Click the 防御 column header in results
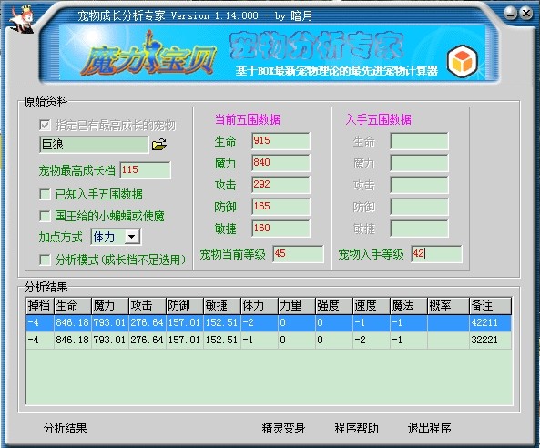Image resolution: width=540 pixels, height=448 pixels. pos(185,306)
